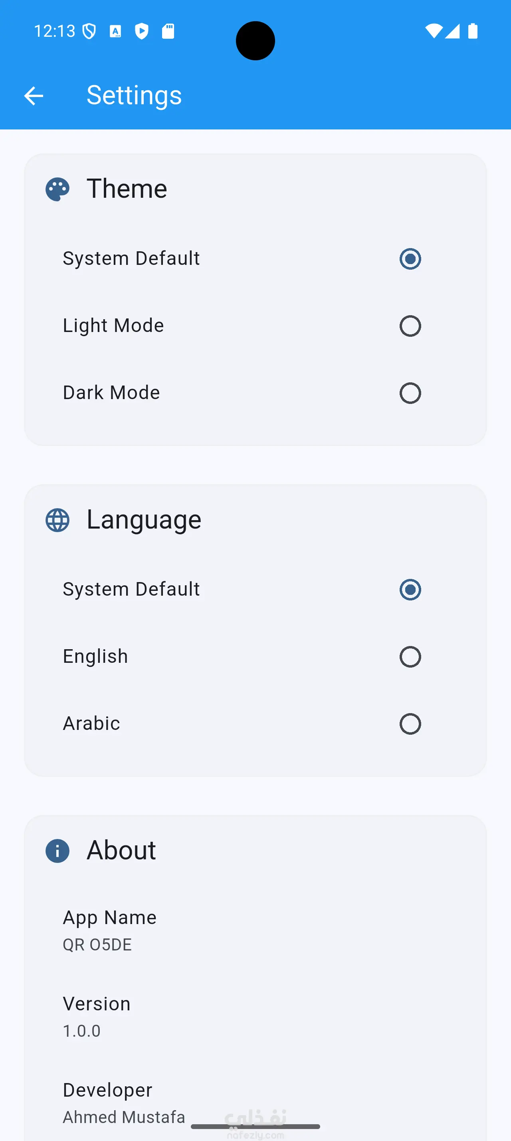This screenshot has width=511, height=1141.
Task: Click the Theme palette icon
Action: (57, 190)
